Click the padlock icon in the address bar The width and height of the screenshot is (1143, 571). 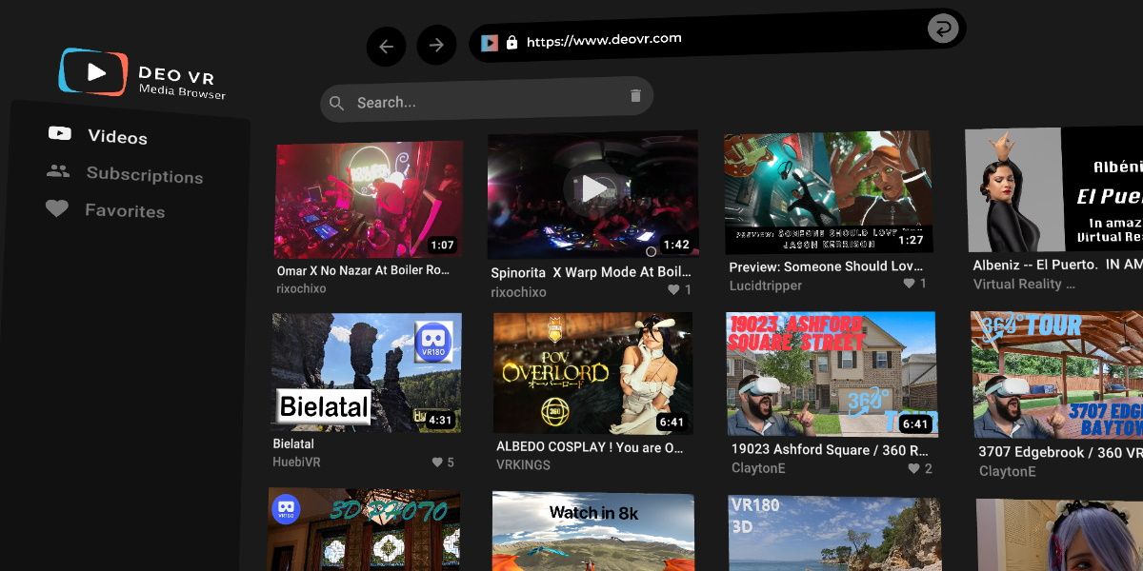coord(511,43)
